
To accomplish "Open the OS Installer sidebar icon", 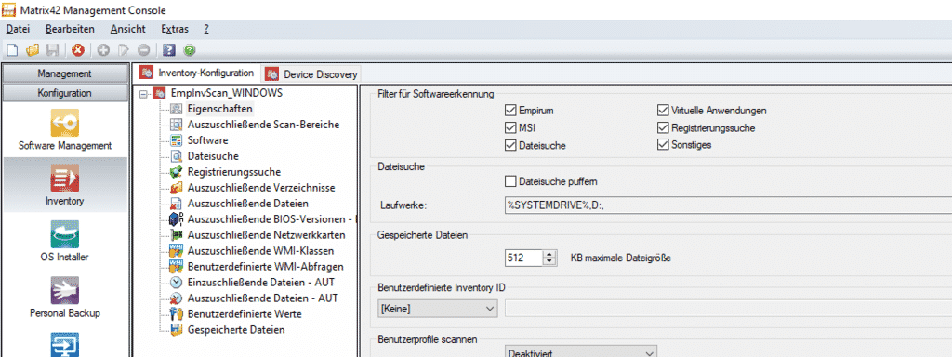I will 65,234.
